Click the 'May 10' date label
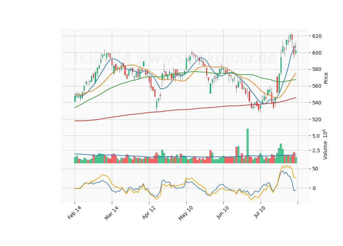Screen dimensions: 343x246 point(186,213)
